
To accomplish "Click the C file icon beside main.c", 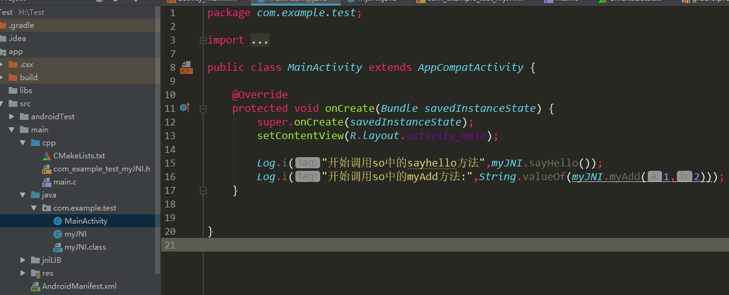I will pos(46,182).
